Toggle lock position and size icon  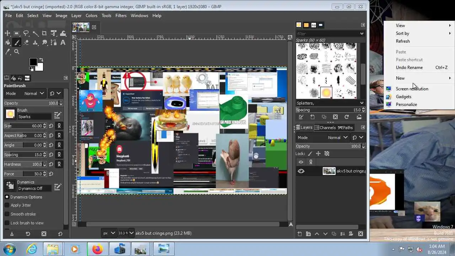[318, 154]
